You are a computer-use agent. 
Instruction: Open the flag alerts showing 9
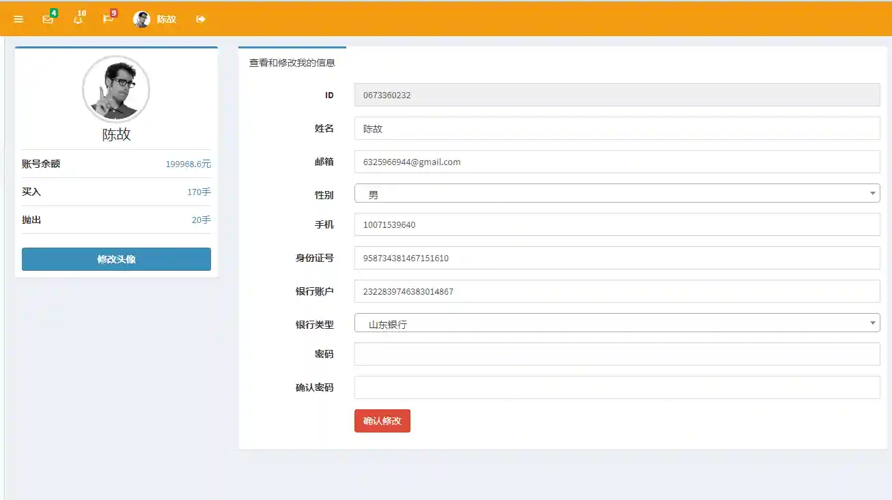(107, 19)
